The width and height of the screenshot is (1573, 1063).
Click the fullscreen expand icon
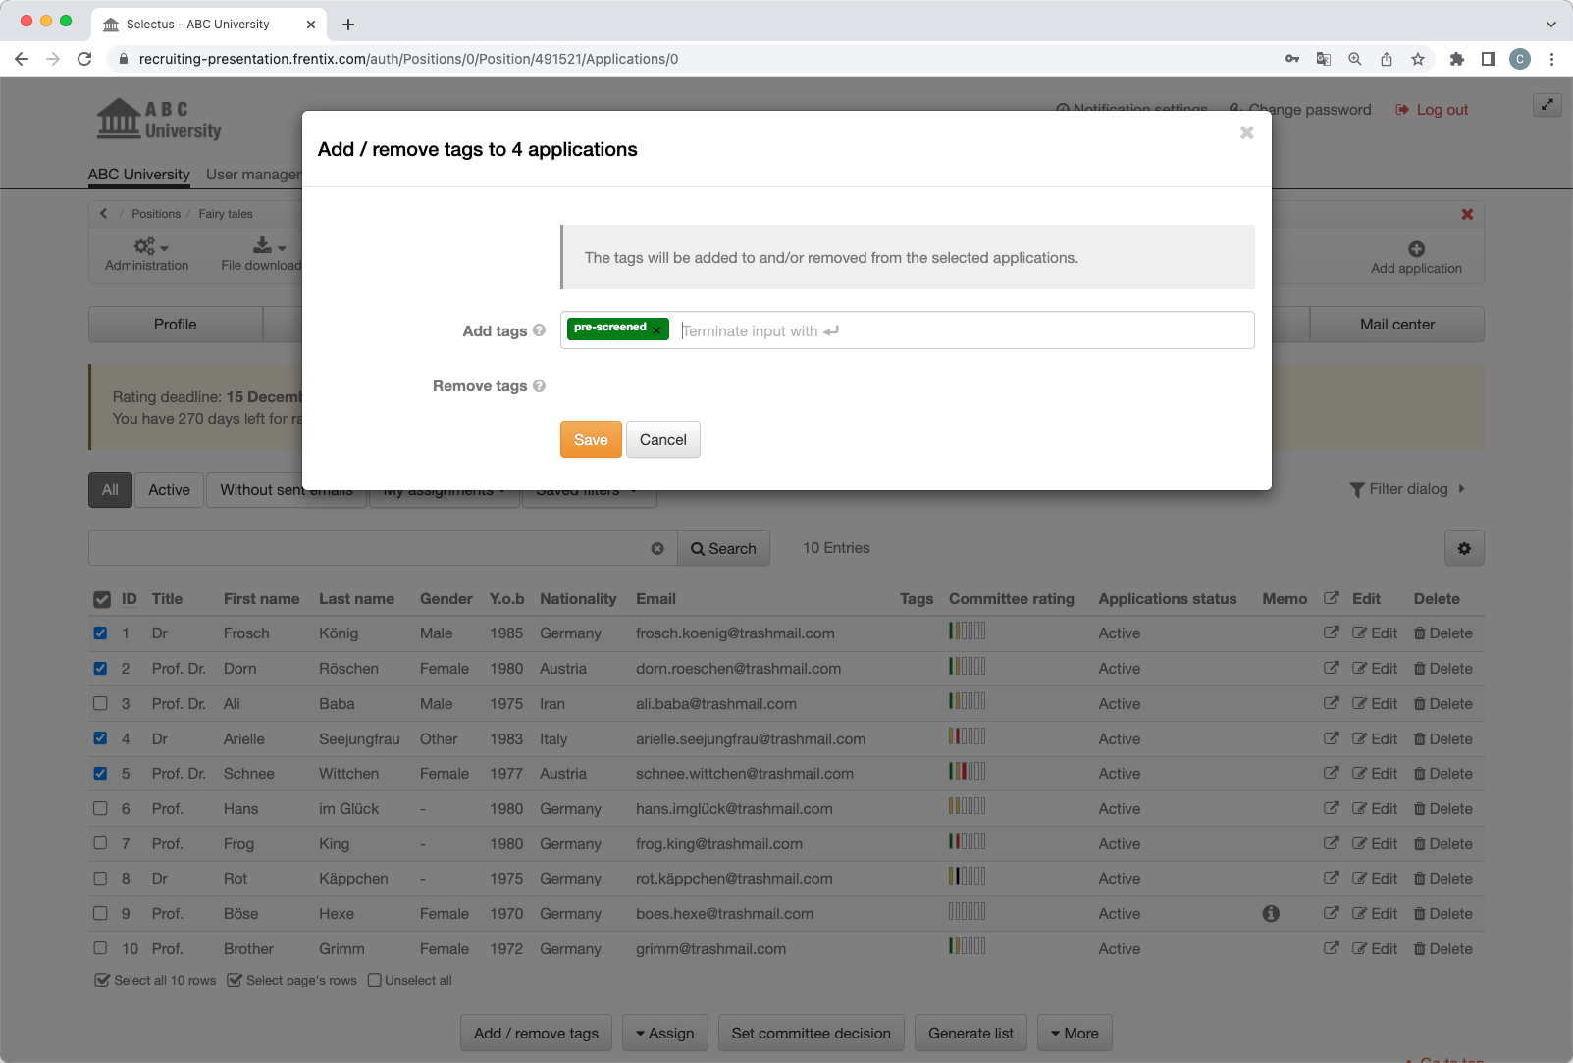[x=1547, y=105]
